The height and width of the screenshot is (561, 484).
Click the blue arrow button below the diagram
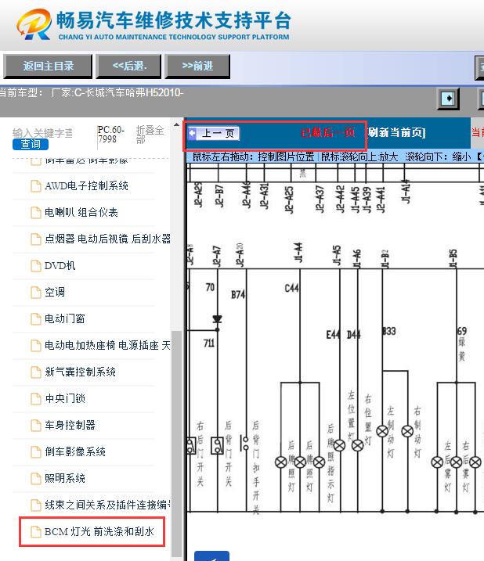(x=211, y=556)
